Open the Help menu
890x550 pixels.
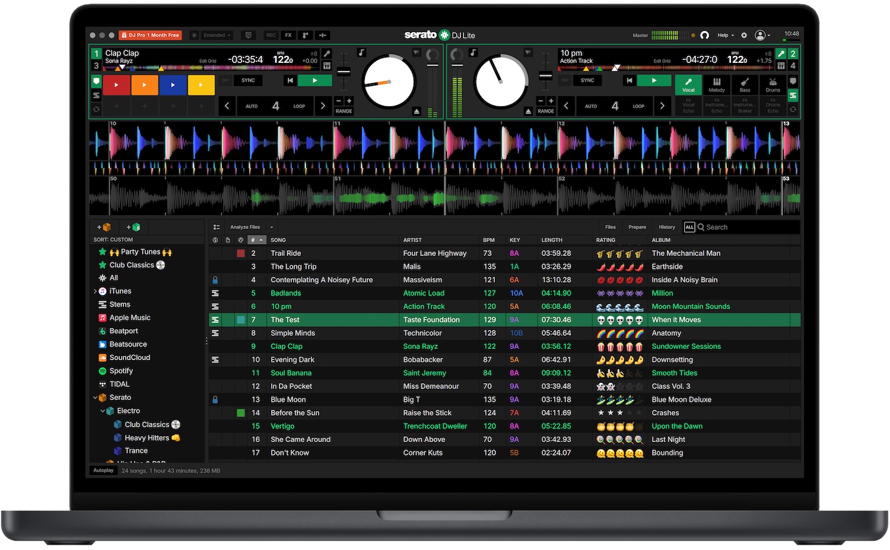(724, 35)
